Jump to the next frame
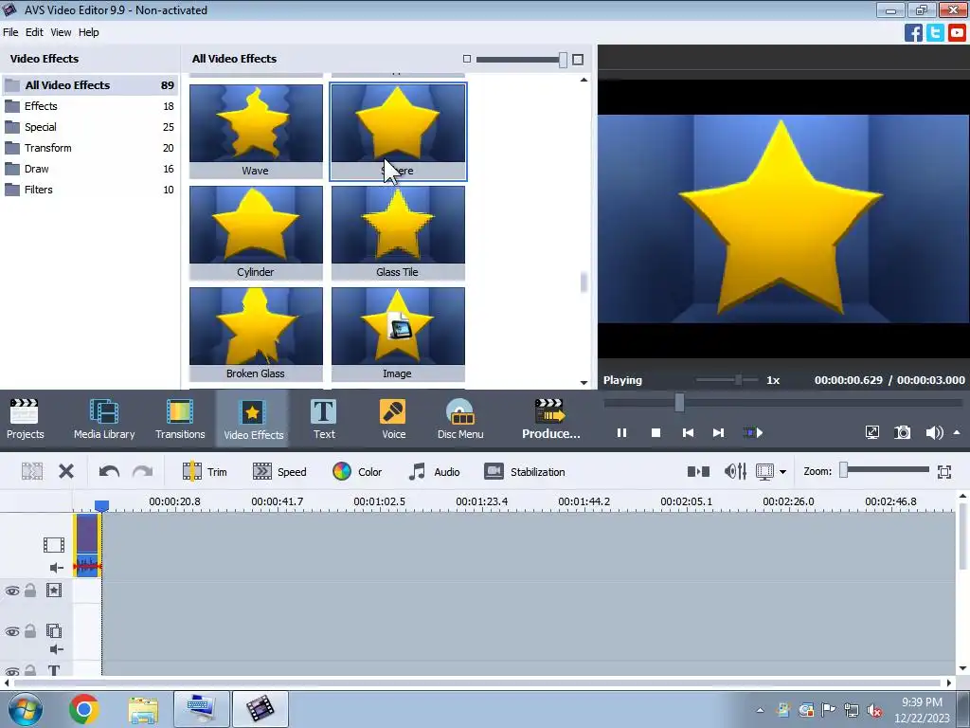The width and height of the screenshot is (970, 728). pyautogui.click(x=718, y=432)
